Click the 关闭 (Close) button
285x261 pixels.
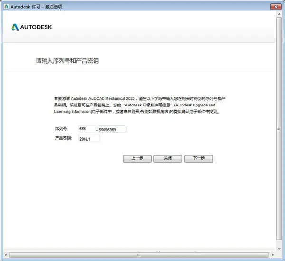click(168, 159)
